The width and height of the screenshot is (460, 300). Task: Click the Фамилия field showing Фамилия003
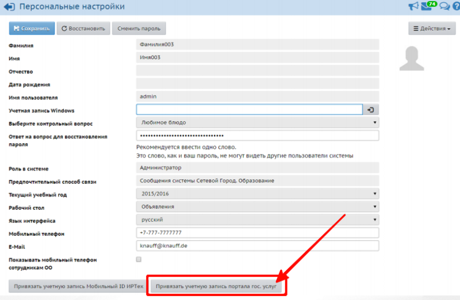point(258,45)
